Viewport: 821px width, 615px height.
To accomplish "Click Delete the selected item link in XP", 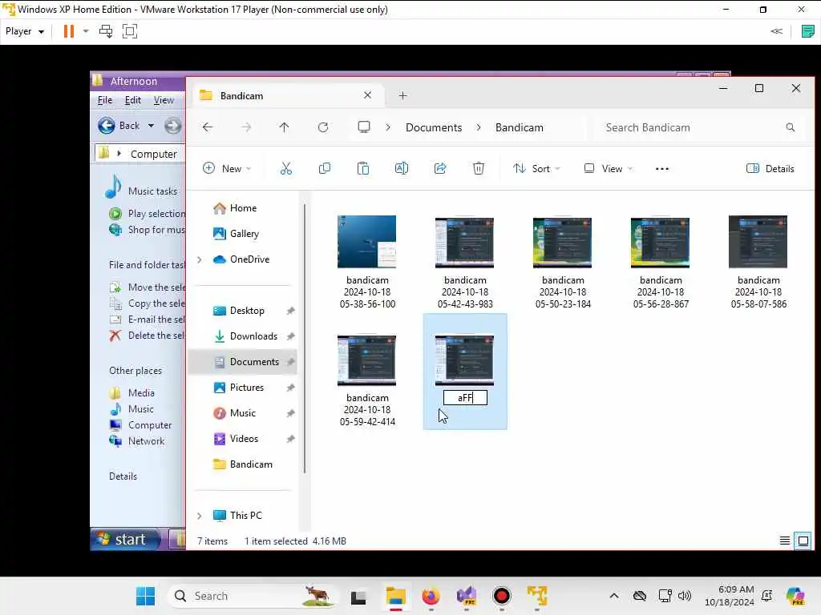I will [x=156, y=336].
